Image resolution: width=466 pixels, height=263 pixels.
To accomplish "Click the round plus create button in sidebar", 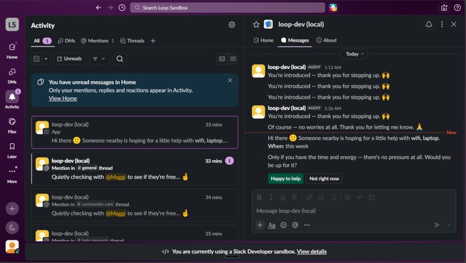I will (x=12, y=209).
